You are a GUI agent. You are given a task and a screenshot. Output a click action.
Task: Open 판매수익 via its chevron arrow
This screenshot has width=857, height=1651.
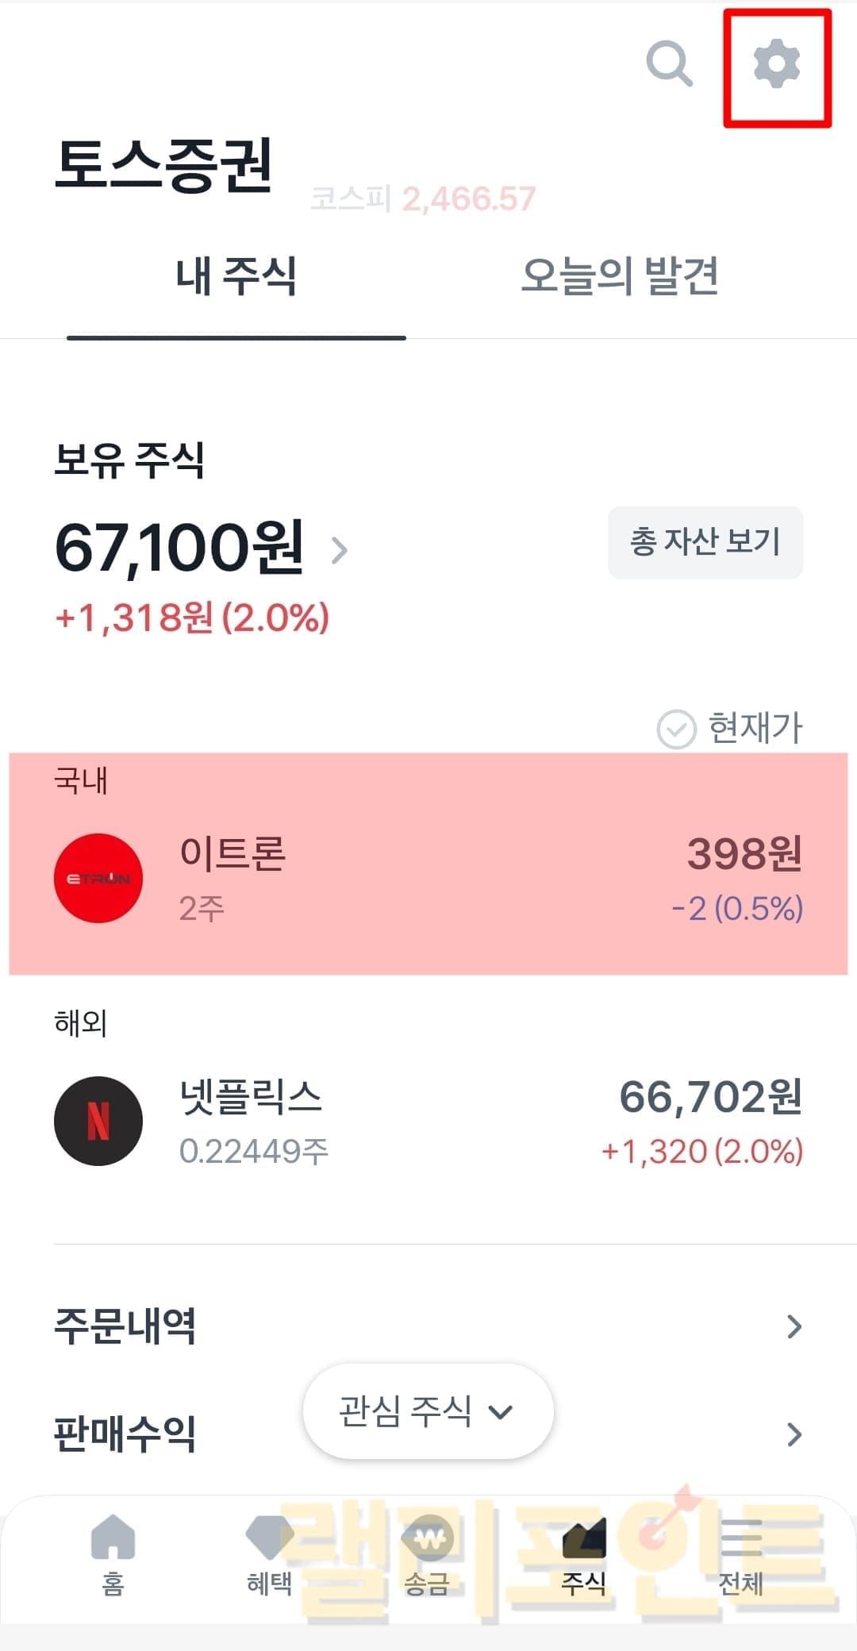[794, 1434]
